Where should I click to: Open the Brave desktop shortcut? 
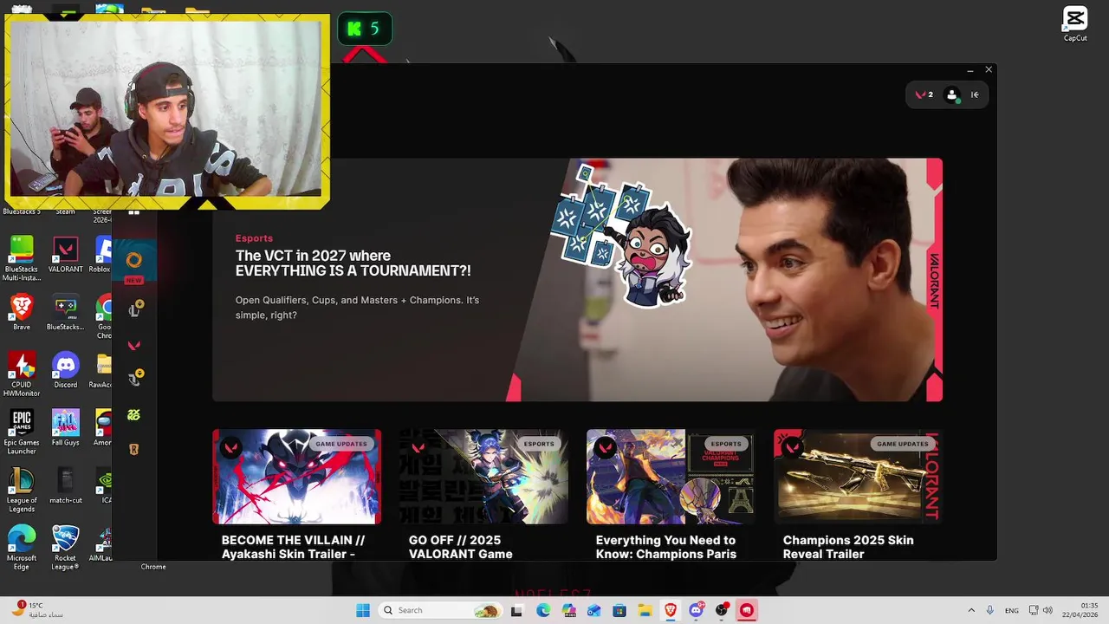coord(21,312)
